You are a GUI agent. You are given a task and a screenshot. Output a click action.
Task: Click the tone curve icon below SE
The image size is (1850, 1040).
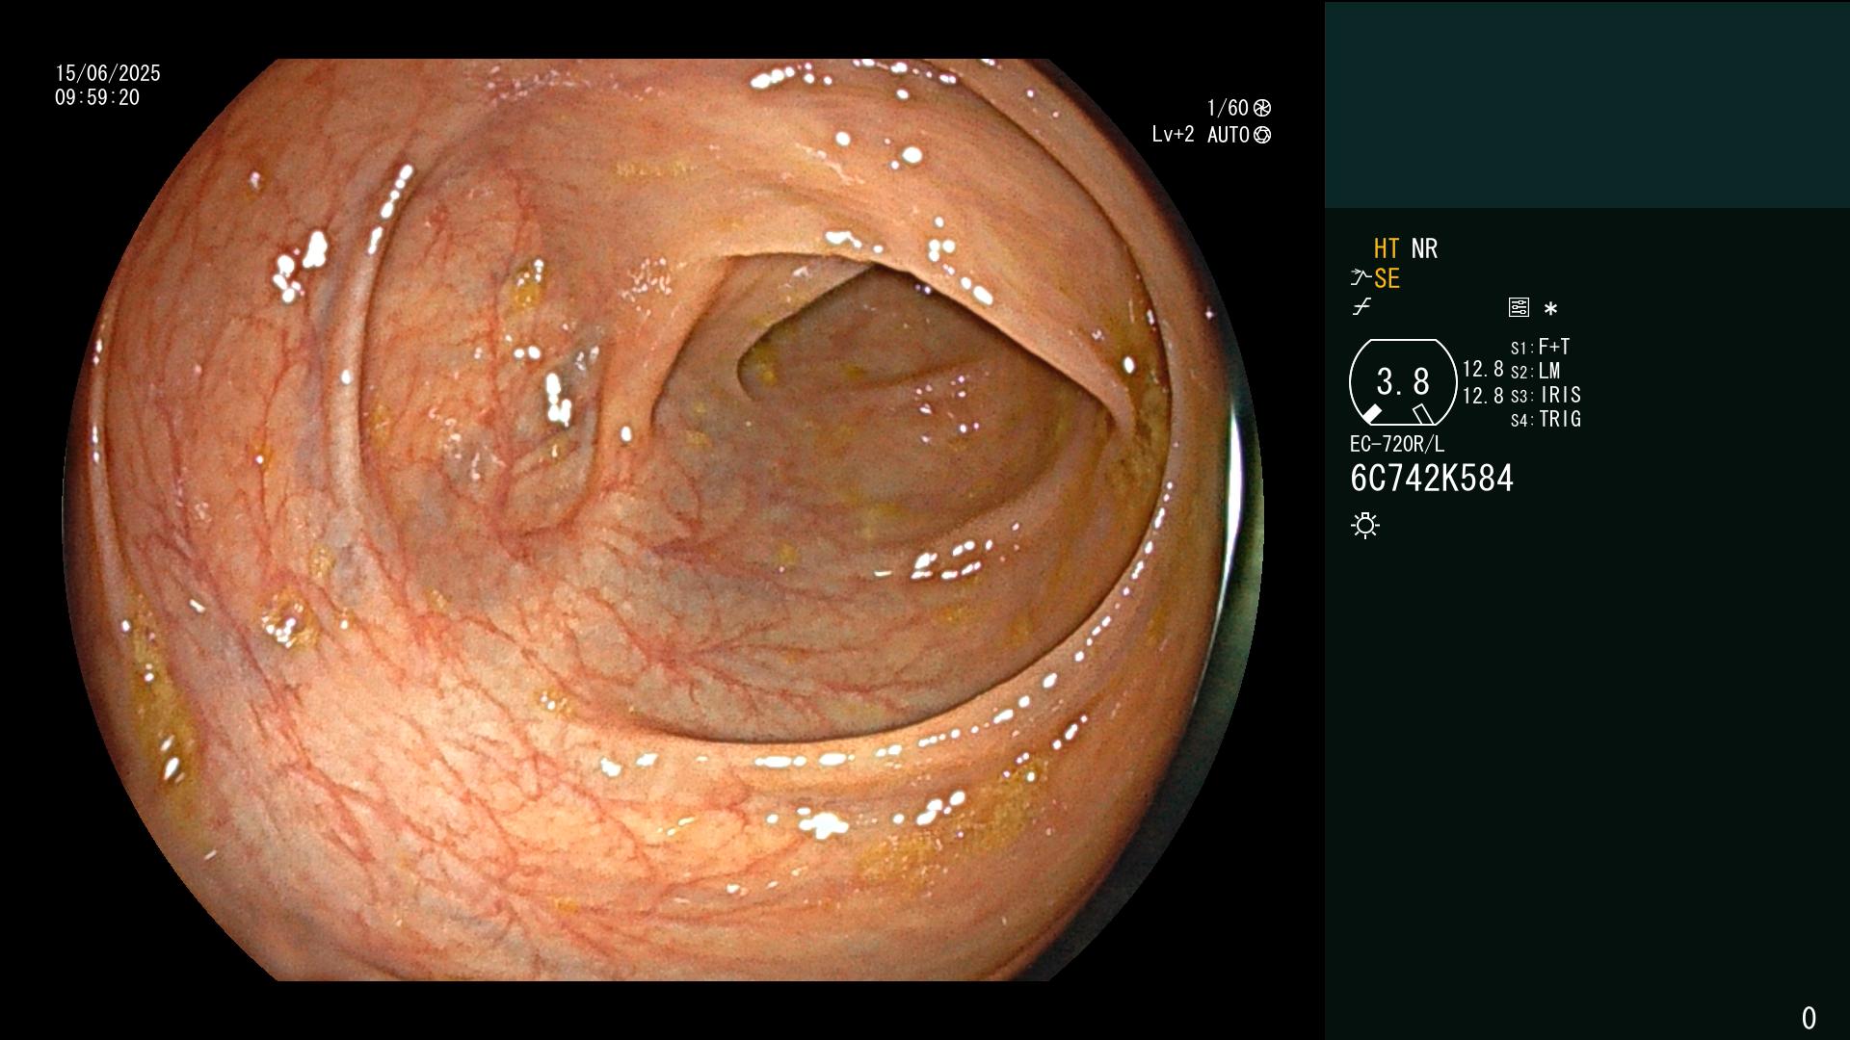pyautogui.click(x=1361, y=308)
